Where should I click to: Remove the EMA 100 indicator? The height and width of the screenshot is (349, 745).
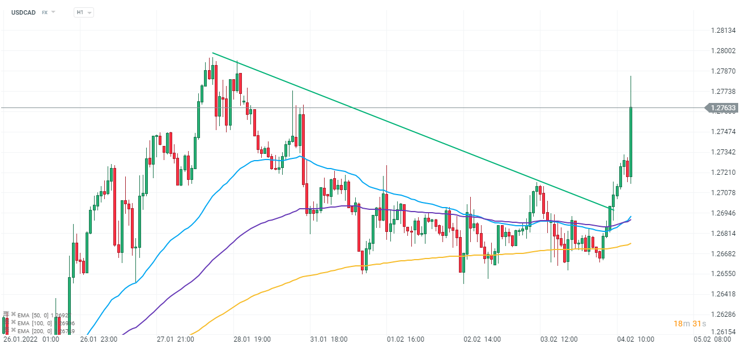pos(14,322)
